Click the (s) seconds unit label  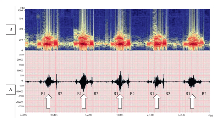point(211,116)
